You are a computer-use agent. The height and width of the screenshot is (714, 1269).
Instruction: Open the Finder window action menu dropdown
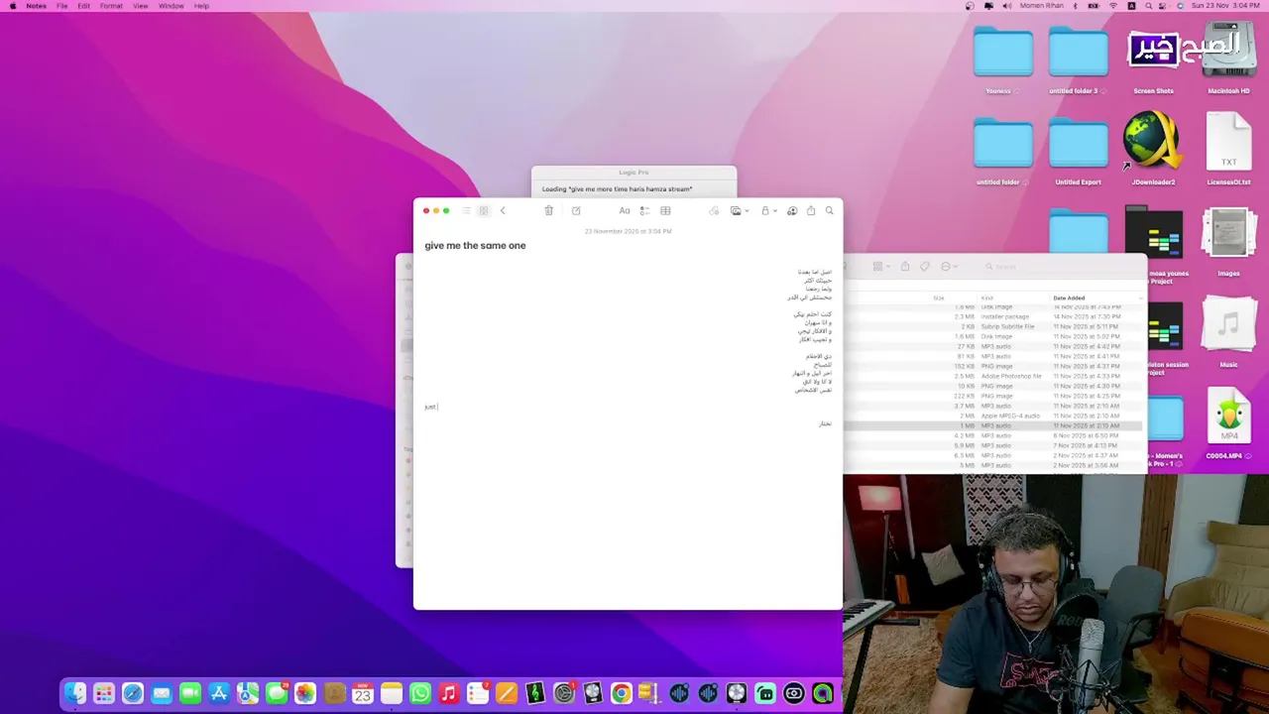(949, 267)
